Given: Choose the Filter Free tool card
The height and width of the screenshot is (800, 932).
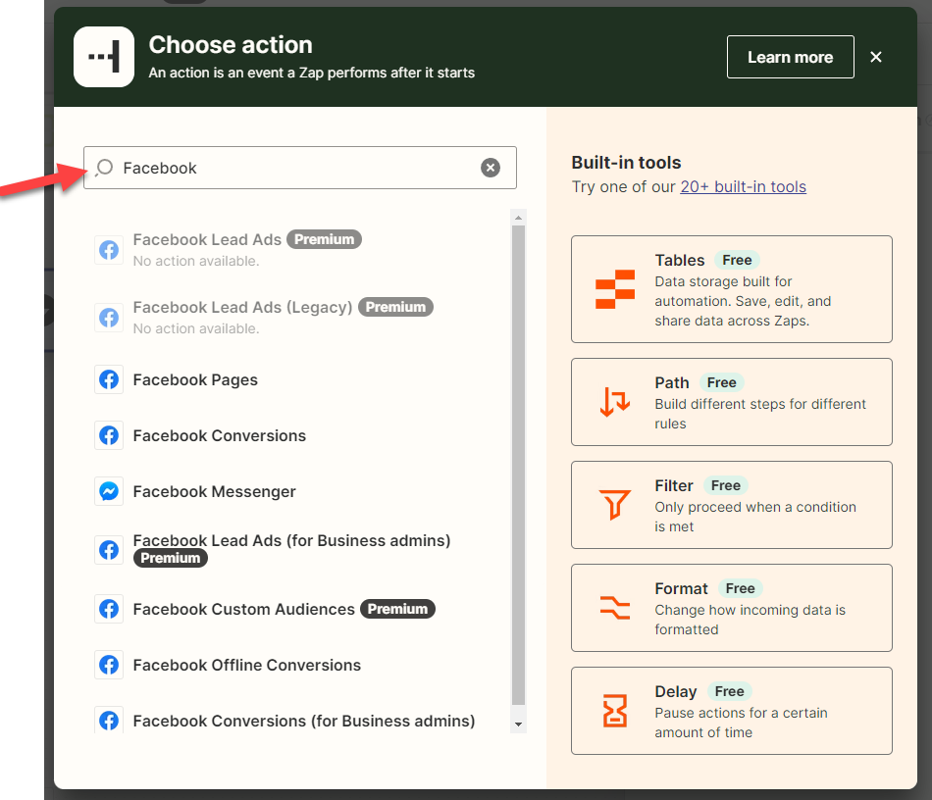Looking at the screenshot, I should click(x=732, y=505).
